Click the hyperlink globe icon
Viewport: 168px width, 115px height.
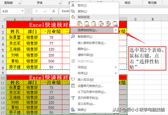coord(73,109)
